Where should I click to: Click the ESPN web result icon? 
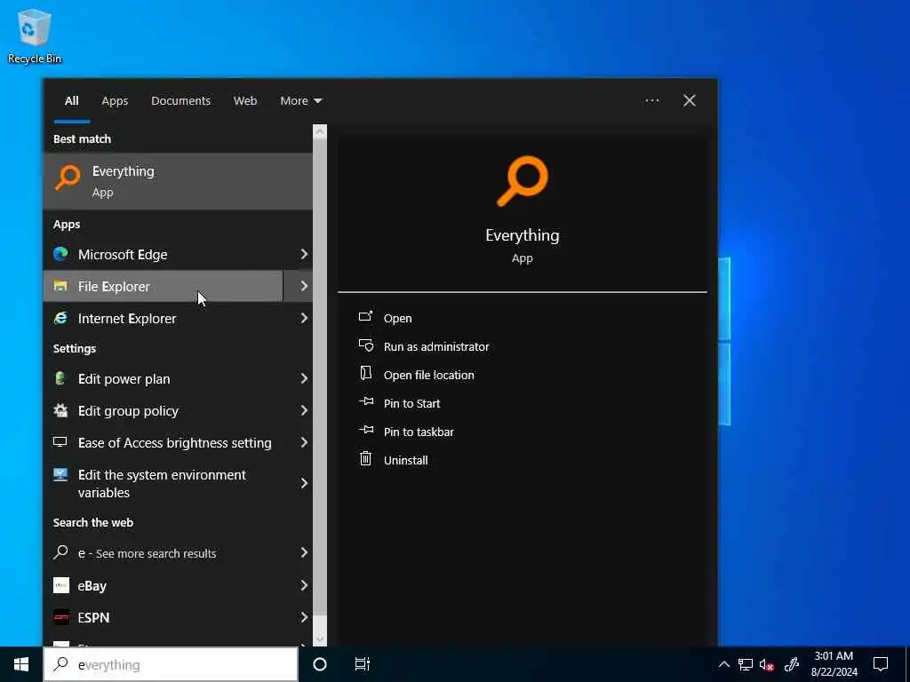coord(61,617)
